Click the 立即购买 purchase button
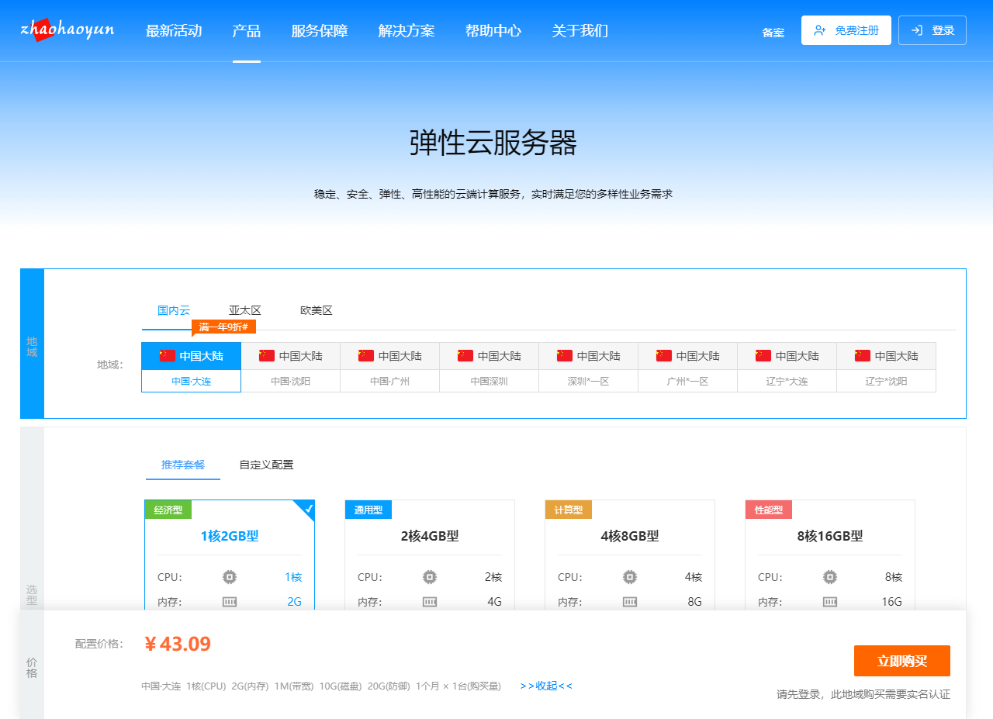Screen dimensions: 993x719 click(901, 661)
